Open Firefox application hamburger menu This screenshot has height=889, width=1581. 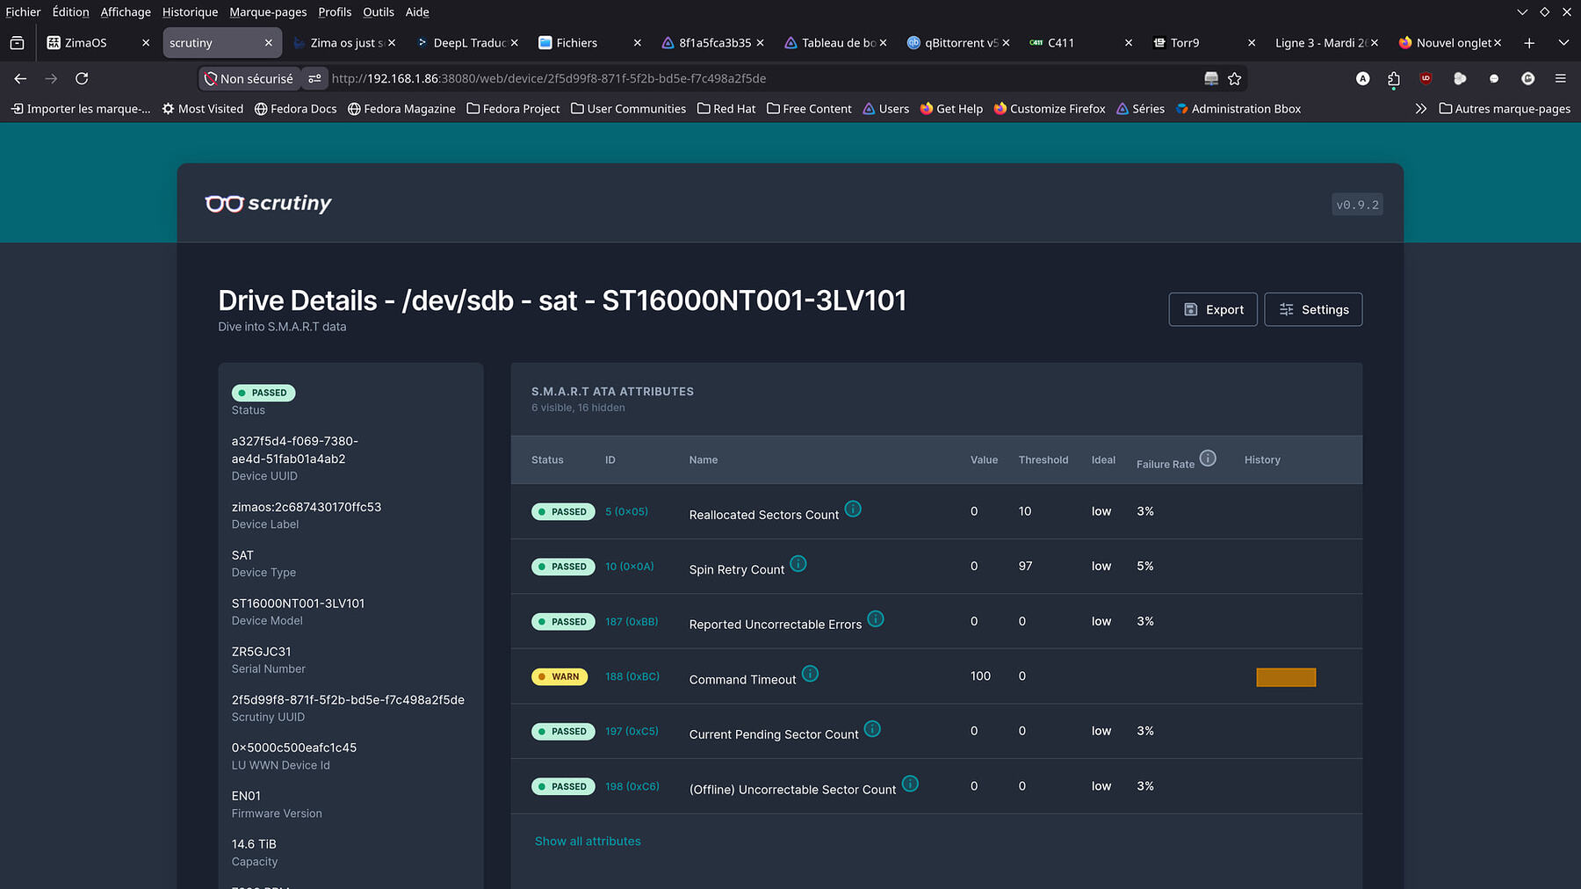point(1560,78)
